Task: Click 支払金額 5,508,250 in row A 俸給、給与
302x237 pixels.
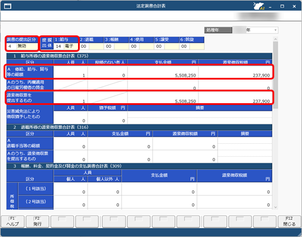Action: pos(163,73)
